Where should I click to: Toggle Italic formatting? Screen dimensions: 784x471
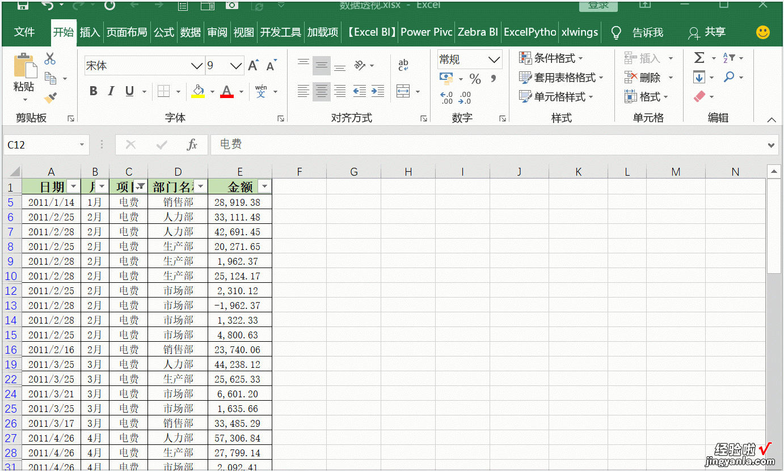tap(111, 91)
